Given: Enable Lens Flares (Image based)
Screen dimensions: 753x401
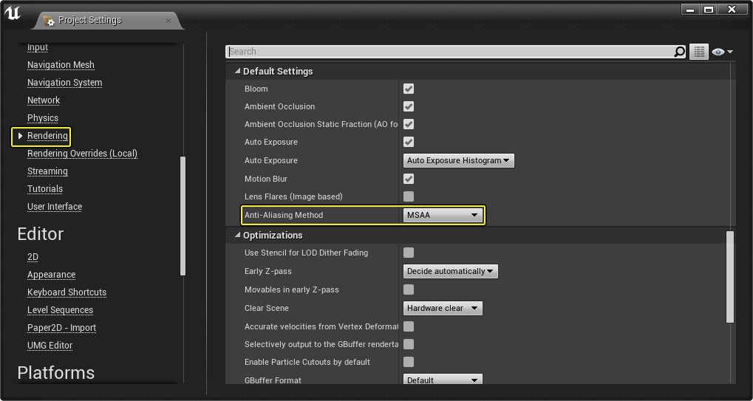Looking at the screenshot, I should coord(409,196).
